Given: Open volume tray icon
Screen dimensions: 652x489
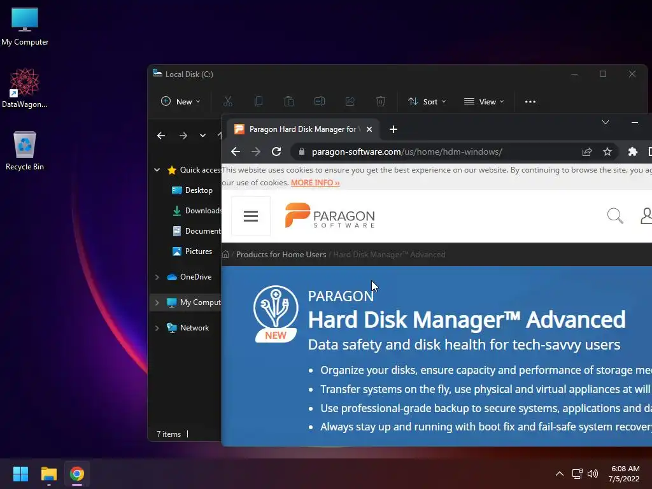Looking at the screenshot, I should 593,474.
